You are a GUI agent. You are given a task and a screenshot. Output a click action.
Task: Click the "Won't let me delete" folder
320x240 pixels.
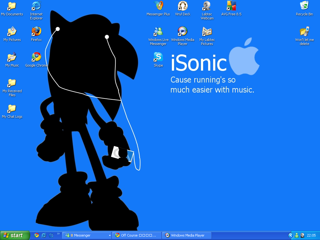point(304,36)
